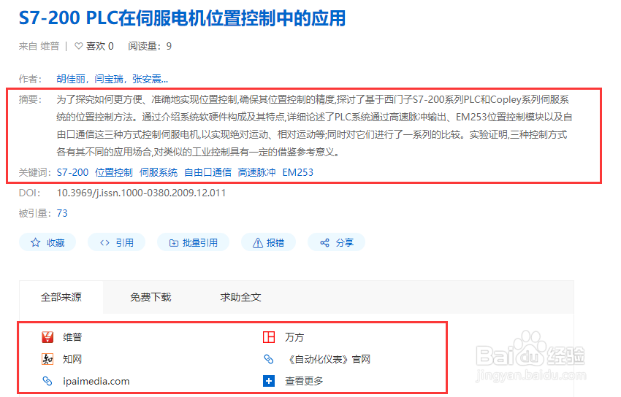
Task: Click keyword S7-200
Action: pos(72,172)
